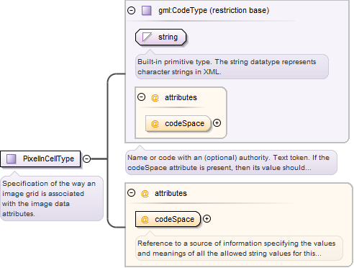Click 'Name or code with an (optional) authority' annotation
This screenshot has width=354, height=268.
pos(231,163)
